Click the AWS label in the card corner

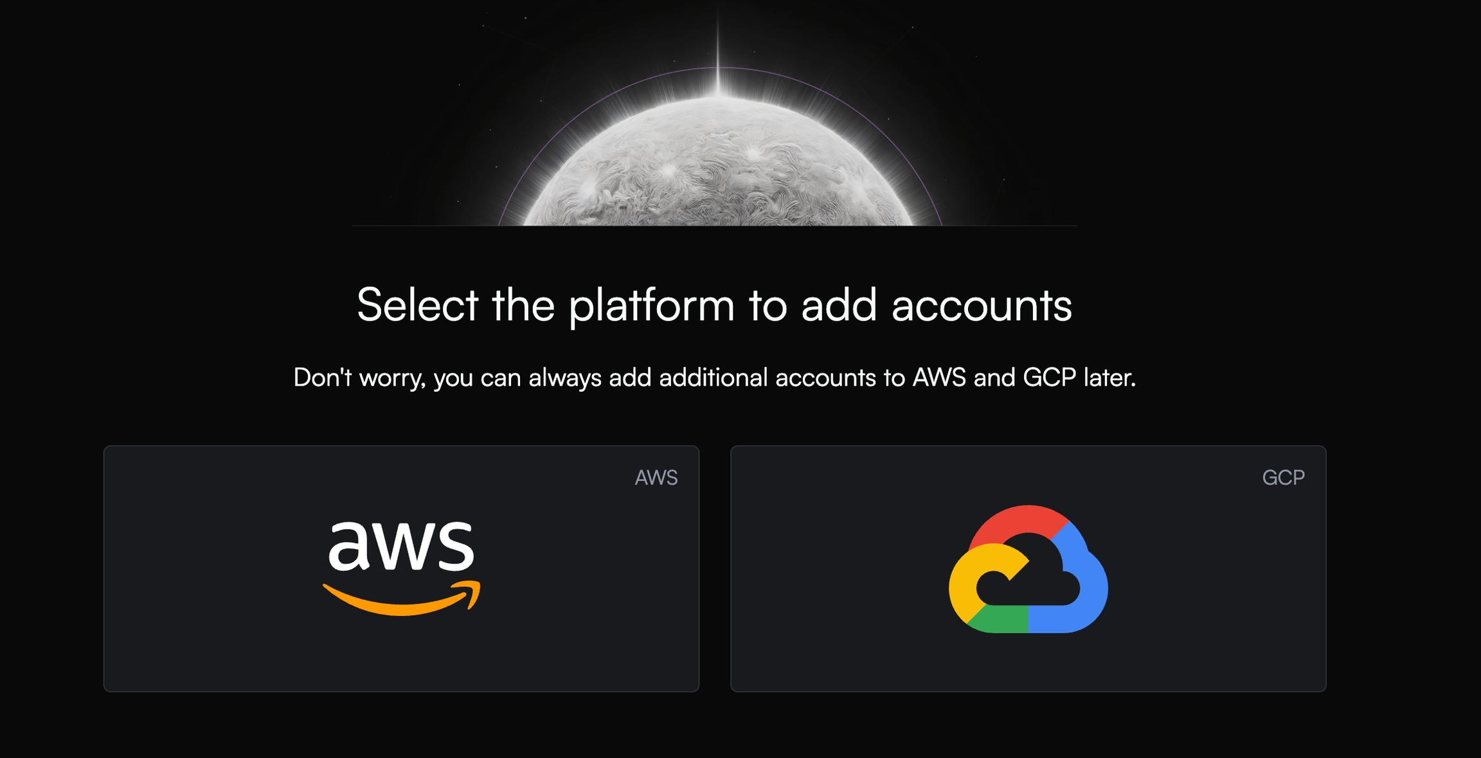point(656,478)
